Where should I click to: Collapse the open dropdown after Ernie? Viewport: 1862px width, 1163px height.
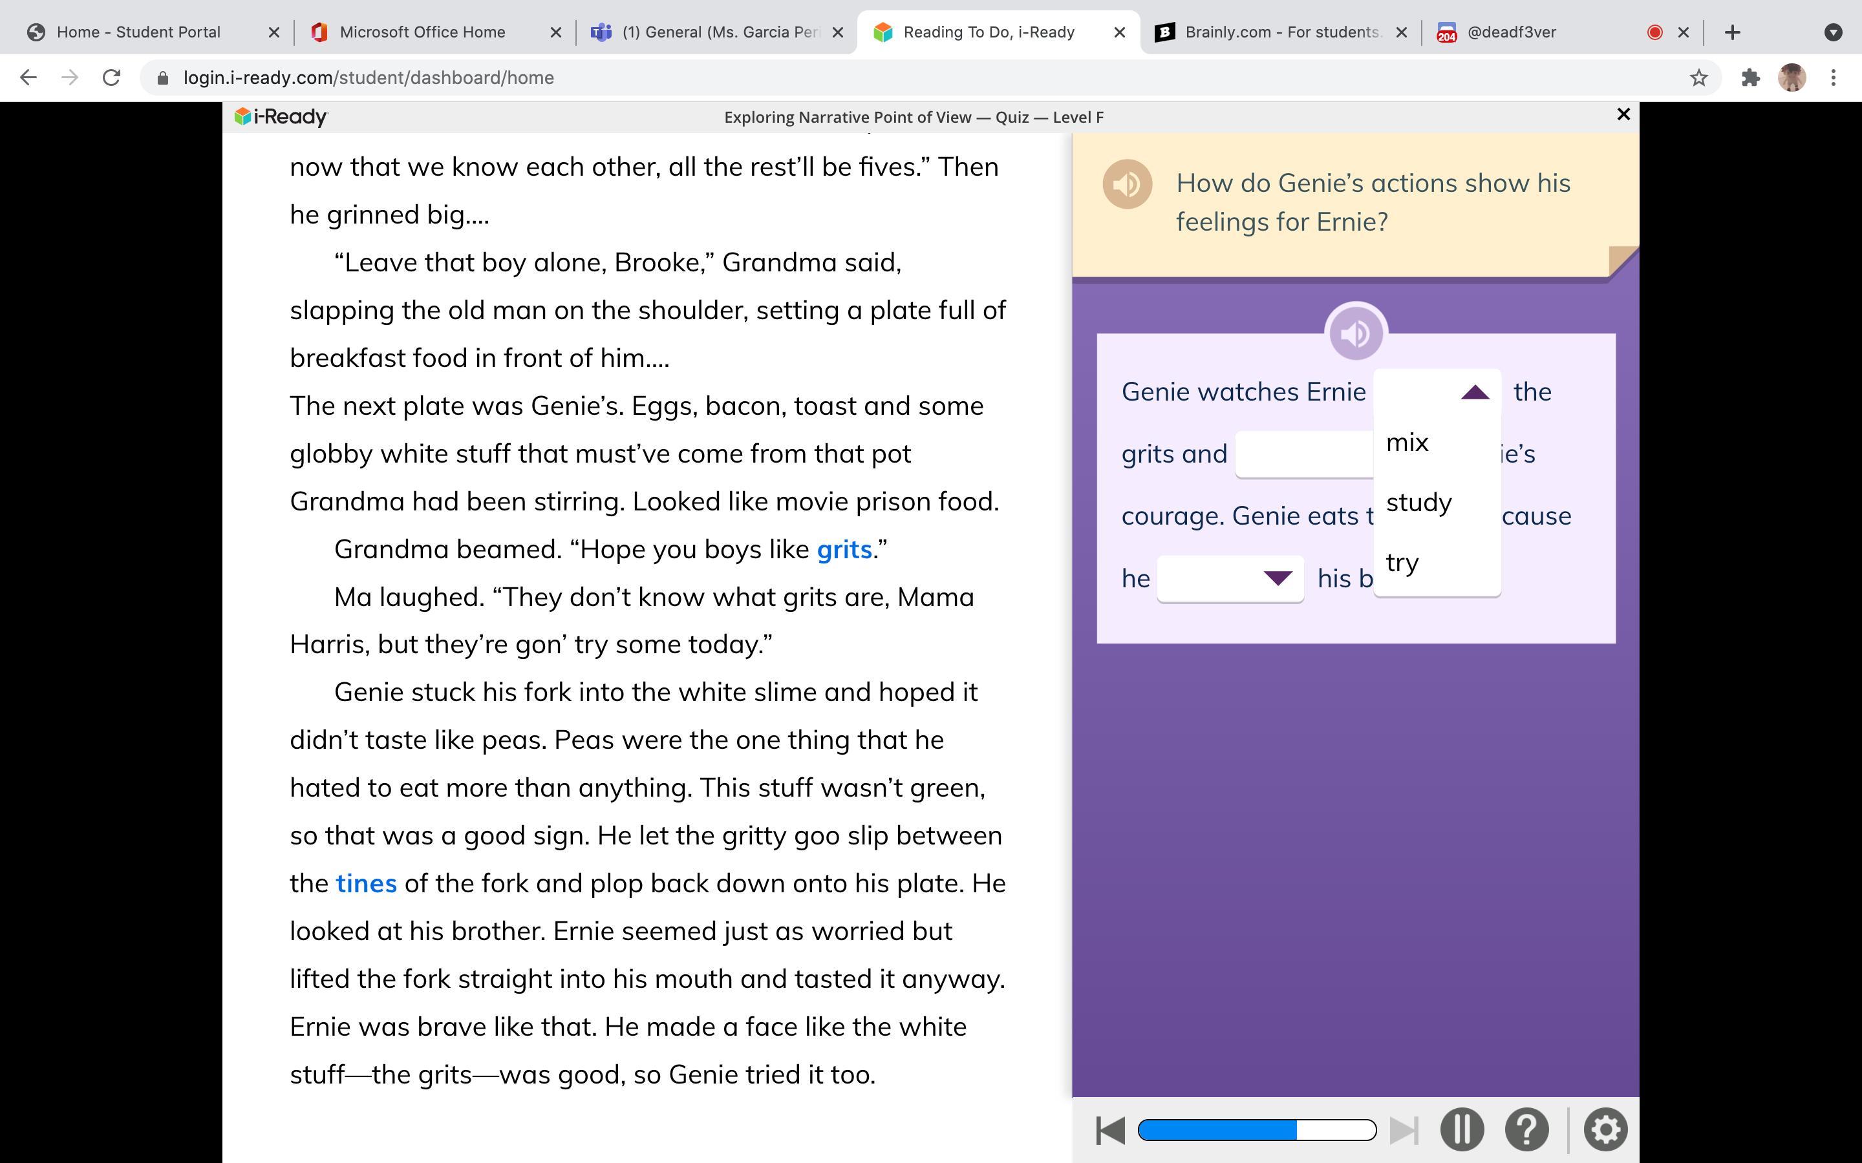point(1474,393)
